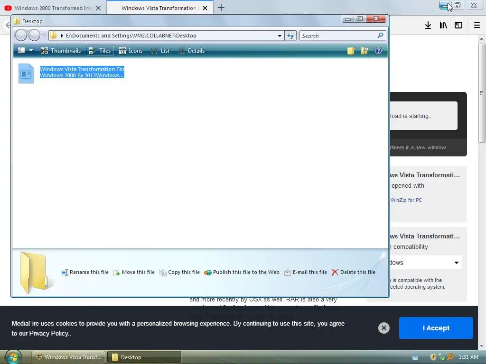The height and width of the screenshot is (364, 486).
Task: Select Tiles view mode
Action: (x=100, y=51)
